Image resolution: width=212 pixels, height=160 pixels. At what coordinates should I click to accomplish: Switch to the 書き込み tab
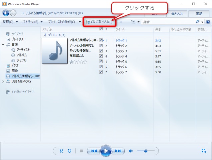pyautogui.click(x=177, y=14)
